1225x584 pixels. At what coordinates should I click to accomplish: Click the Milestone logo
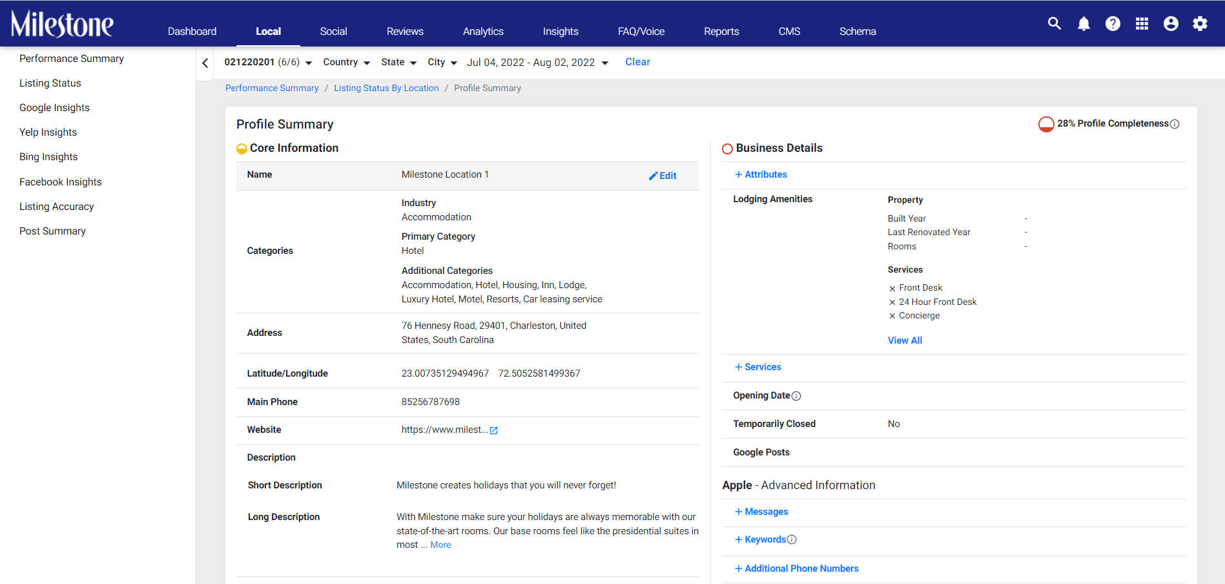(62, 25)
